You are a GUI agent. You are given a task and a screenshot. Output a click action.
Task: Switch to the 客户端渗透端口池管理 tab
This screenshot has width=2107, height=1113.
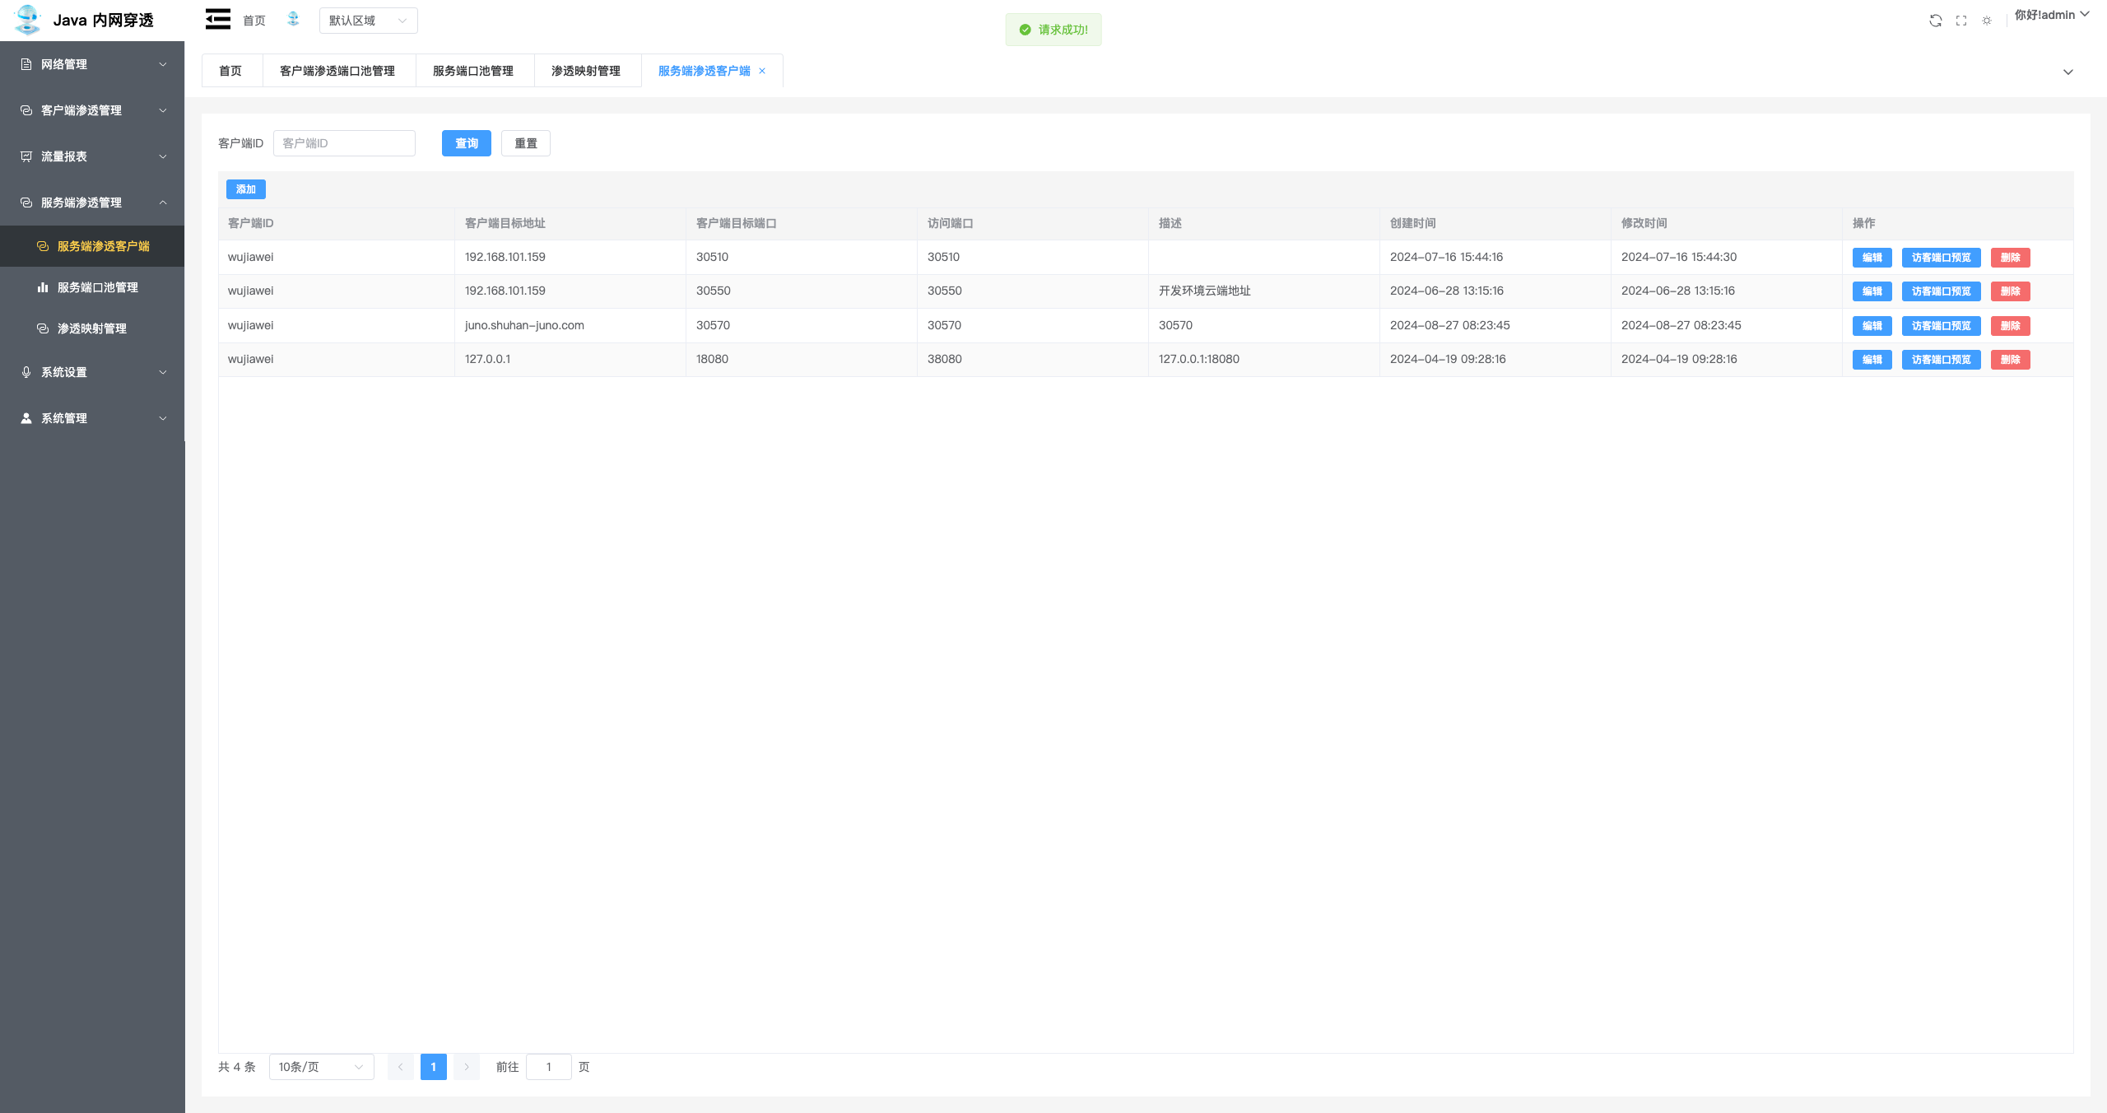pos(337,71)
